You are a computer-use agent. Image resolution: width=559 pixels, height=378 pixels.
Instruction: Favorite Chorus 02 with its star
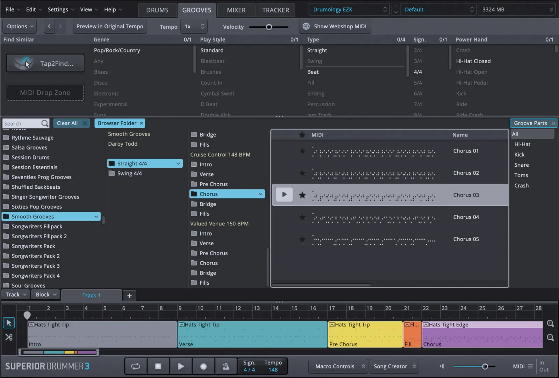302,173
